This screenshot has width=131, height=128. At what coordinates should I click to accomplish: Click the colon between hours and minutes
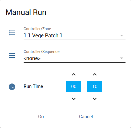84,87
